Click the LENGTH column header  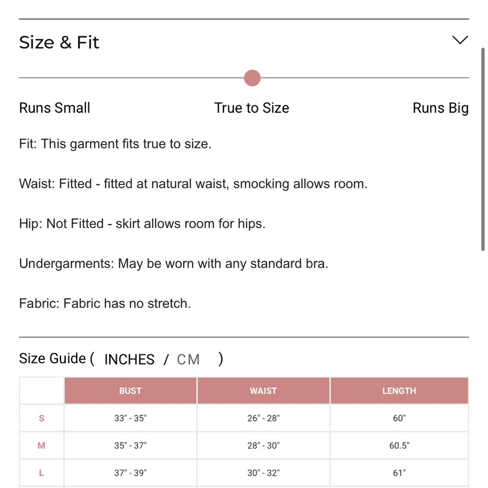[x=399, y=390]
